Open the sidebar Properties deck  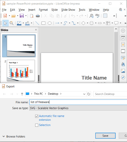click(123, 38)
